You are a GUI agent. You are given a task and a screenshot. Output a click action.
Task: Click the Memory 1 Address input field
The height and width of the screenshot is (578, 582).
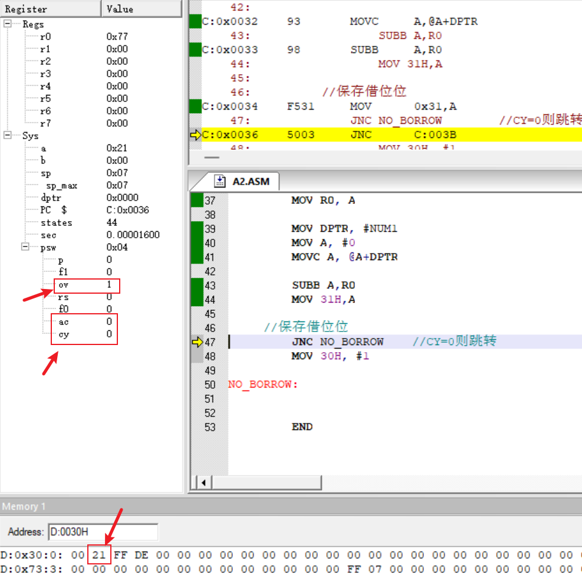pos(103,532)
